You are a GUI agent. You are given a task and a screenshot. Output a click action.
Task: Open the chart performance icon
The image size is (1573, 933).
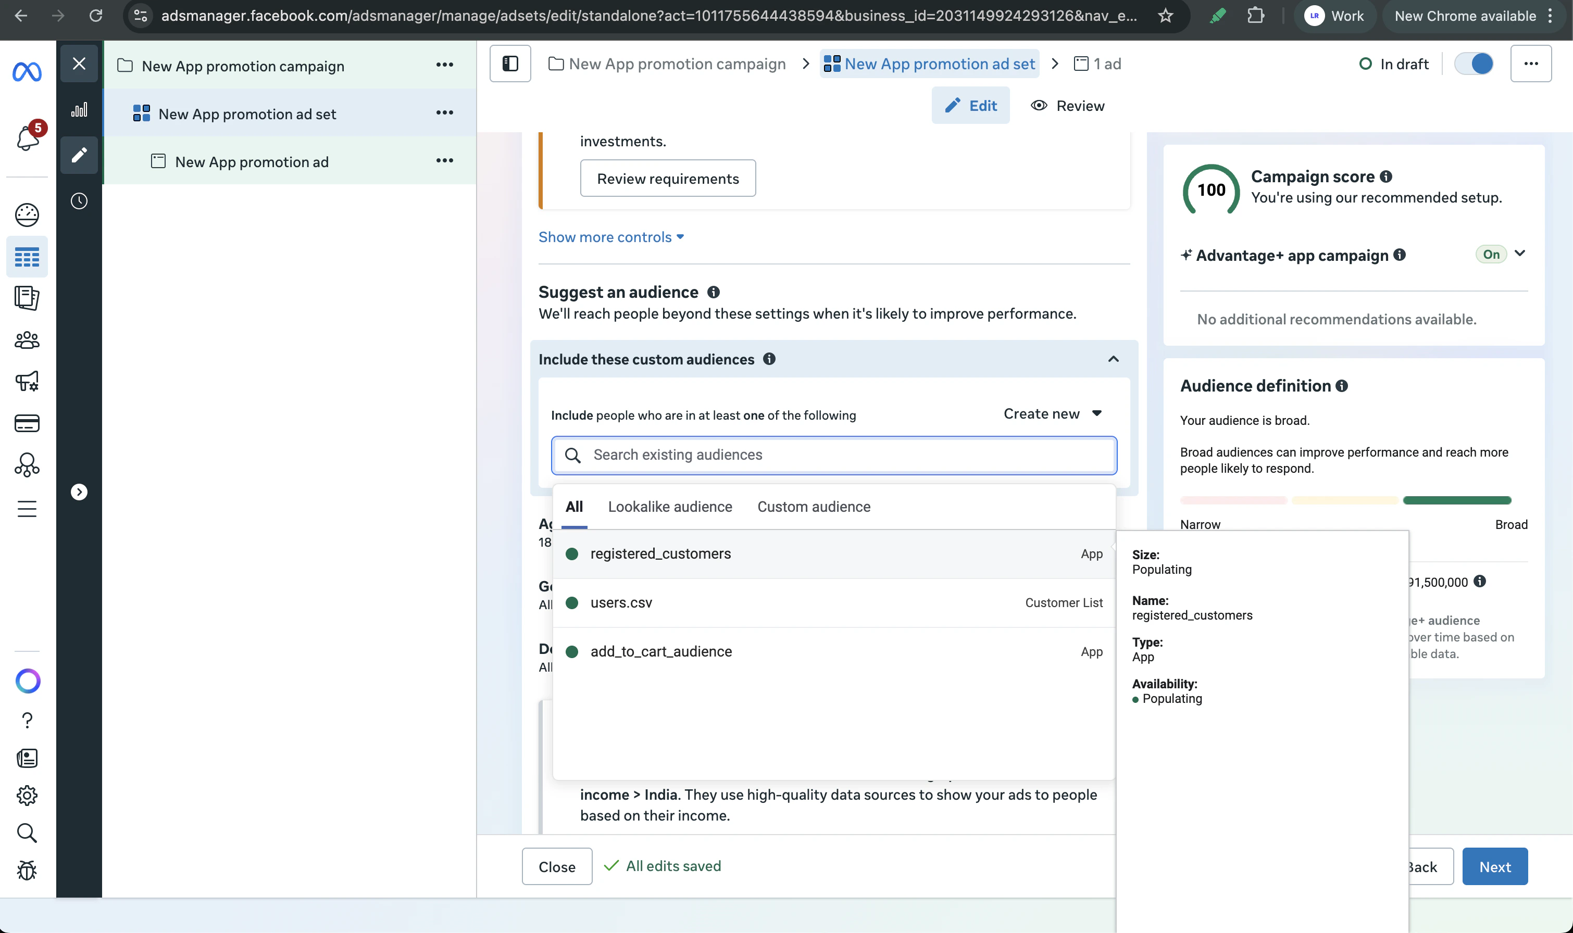(x=79, y=110)
